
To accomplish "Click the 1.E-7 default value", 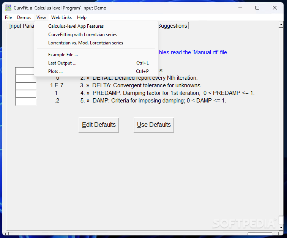I will pos(57,85).
